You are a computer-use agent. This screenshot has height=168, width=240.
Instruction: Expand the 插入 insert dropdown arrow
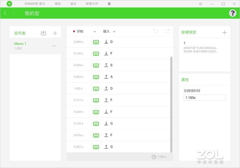pyautogui.click(x=114, y=32)
